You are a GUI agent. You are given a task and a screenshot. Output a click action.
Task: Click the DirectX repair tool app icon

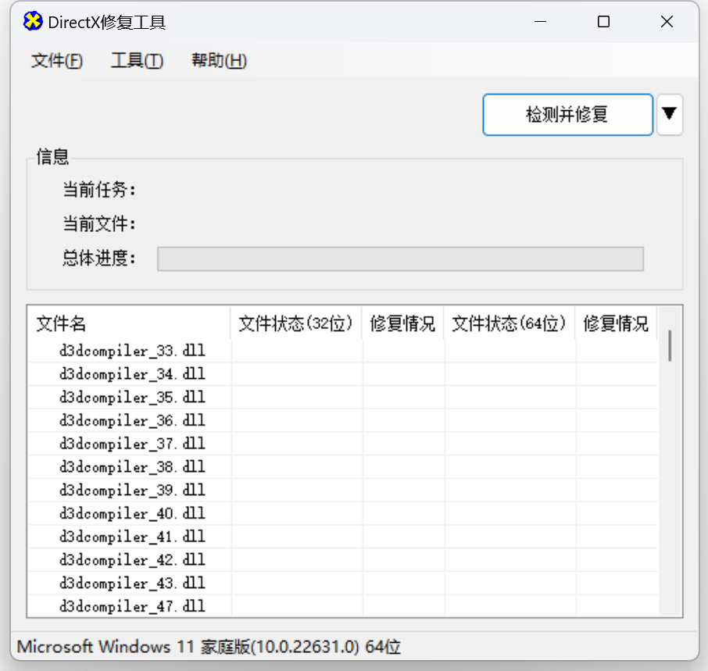coord(33,22)
